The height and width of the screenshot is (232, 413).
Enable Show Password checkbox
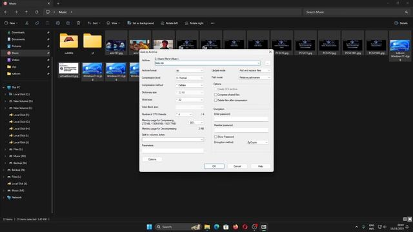[x=216, y=137]
